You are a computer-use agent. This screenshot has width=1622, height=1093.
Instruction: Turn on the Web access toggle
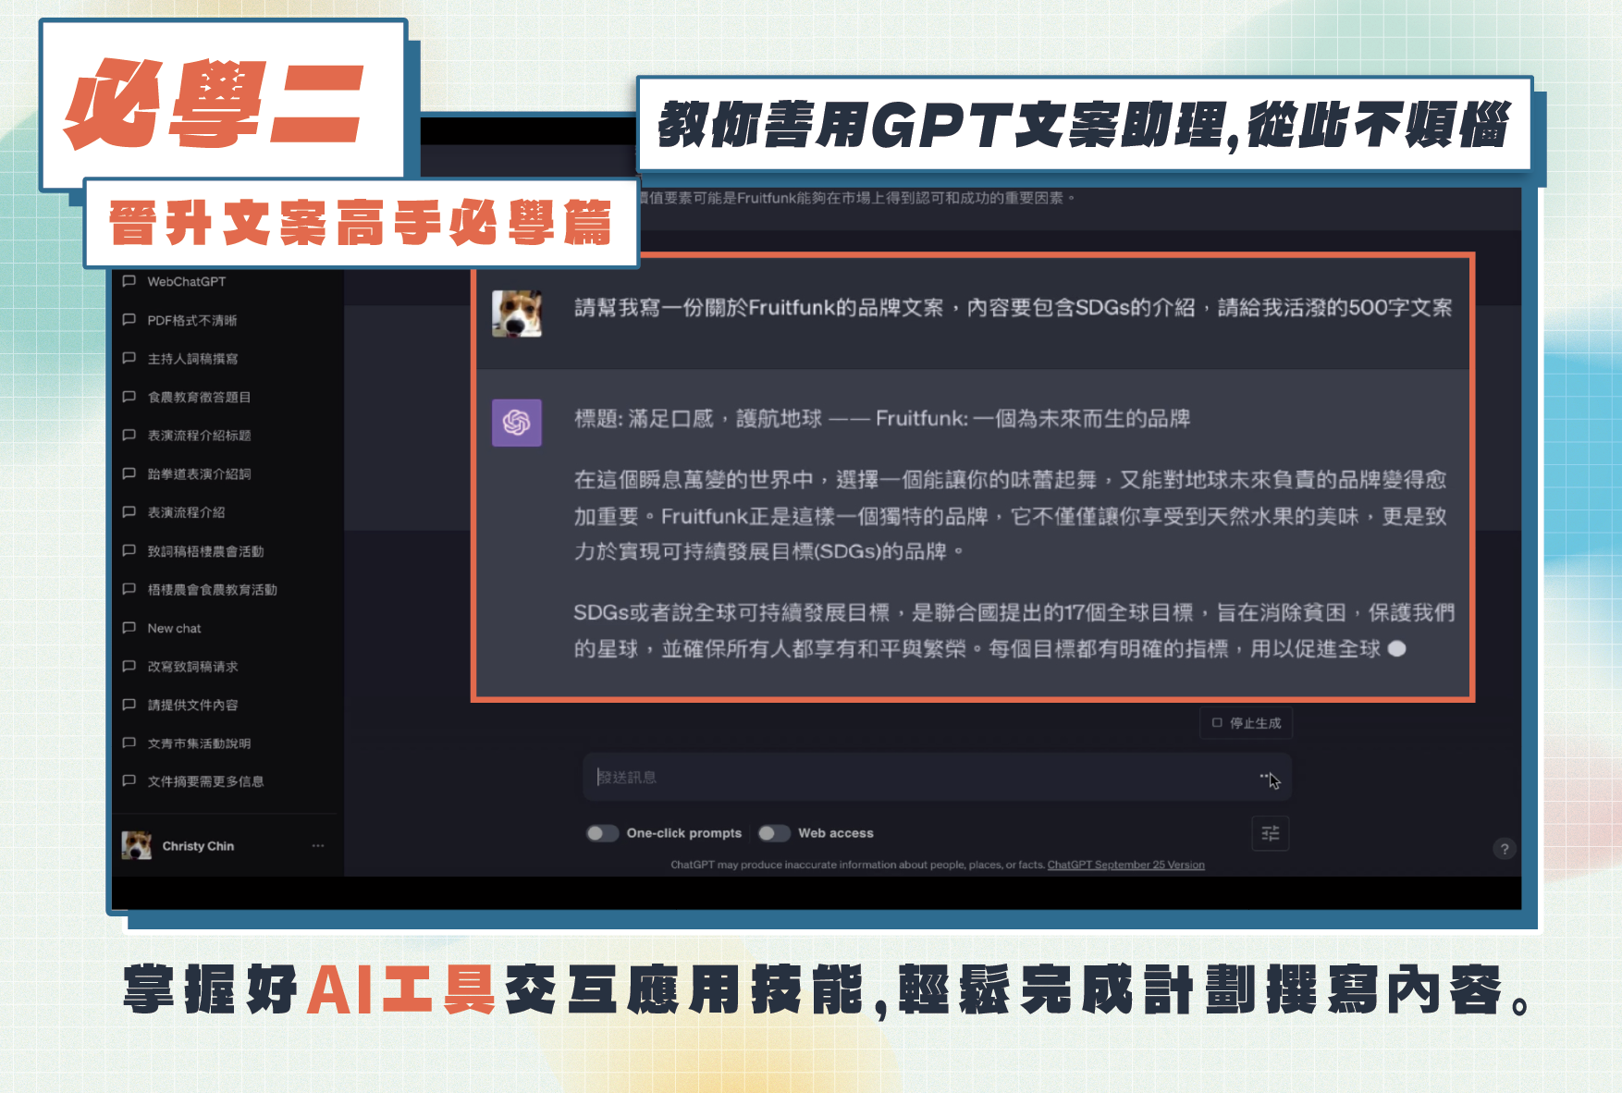tap(774, 833)
